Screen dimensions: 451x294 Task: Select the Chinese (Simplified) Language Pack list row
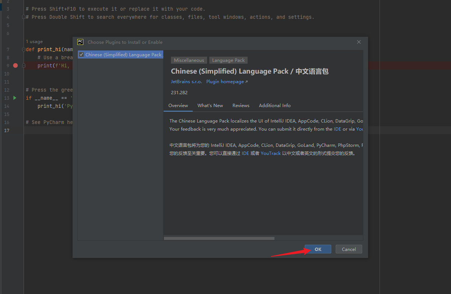(x=120, y=54)
